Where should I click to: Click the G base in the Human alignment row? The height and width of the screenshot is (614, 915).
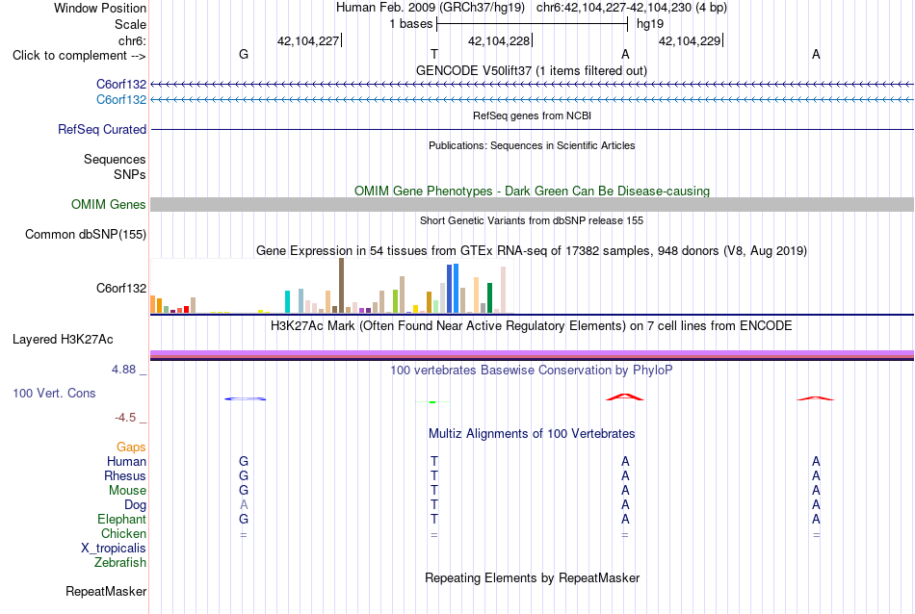244,461
